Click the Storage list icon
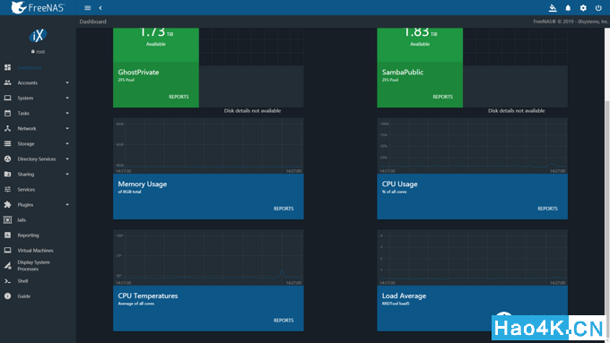Image resolution: width=610 pixels, height=343 pixels. [x=7, y=143]
